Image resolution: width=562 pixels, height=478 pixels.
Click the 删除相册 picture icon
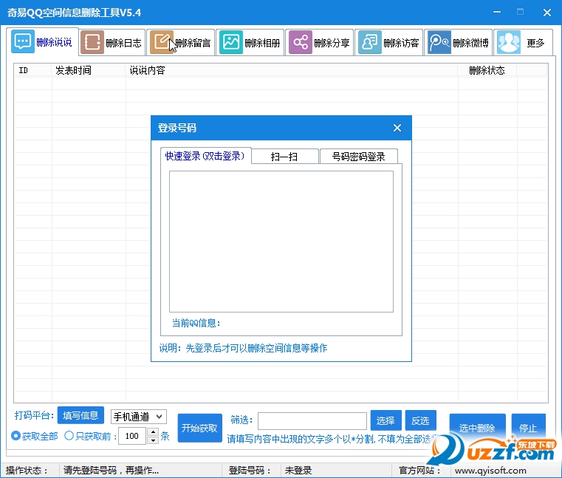pyautogui.click(x=231, y=42)
